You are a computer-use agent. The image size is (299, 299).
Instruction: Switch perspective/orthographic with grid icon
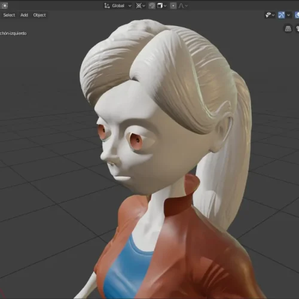tap(288, 29)
